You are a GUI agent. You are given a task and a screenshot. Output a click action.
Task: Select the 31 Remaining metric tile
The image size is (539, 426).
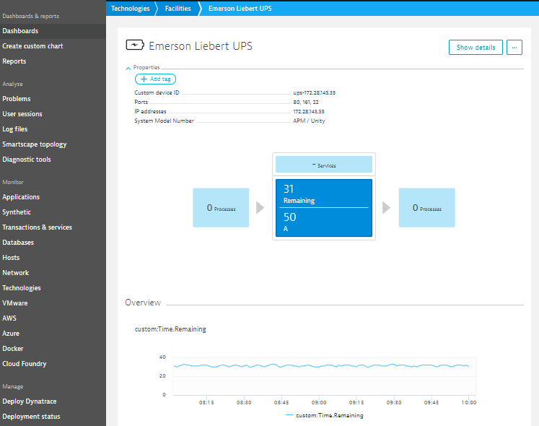click(x=324, y=194)
